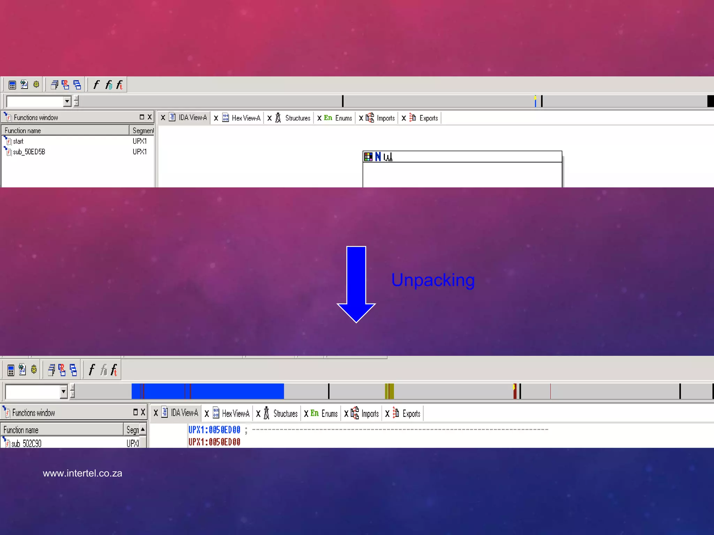Click the calculator icon in top toolbar
The width and height of the screenshot is (714, 535).
12,85
